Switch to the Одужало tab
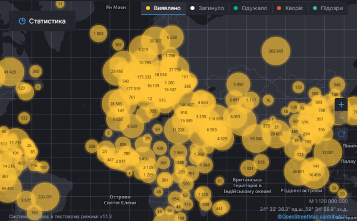 (250, 8)
